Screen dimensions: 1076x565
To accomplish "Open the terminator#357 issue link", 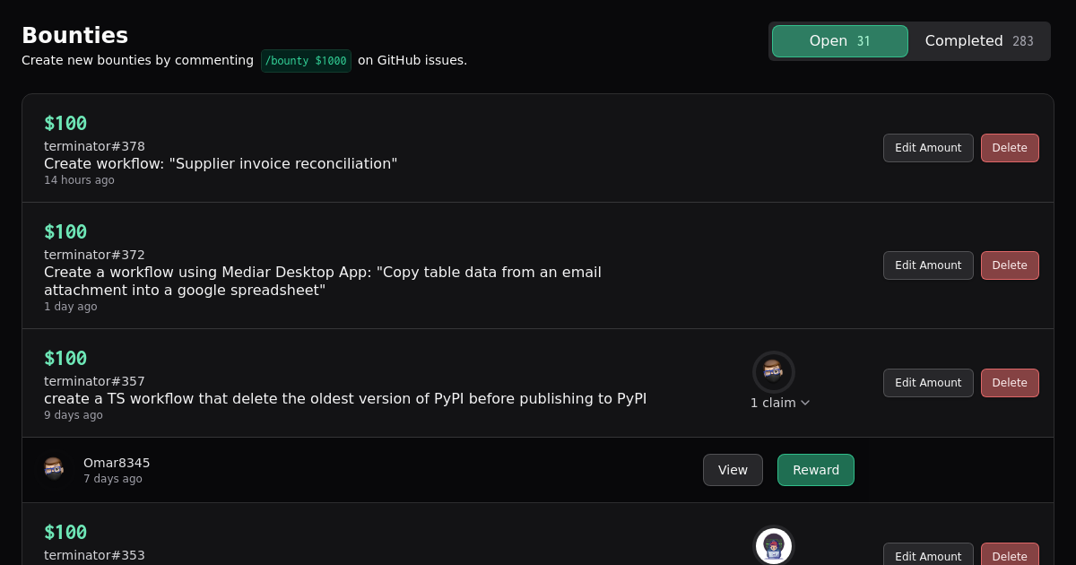I will click(94, 381).
